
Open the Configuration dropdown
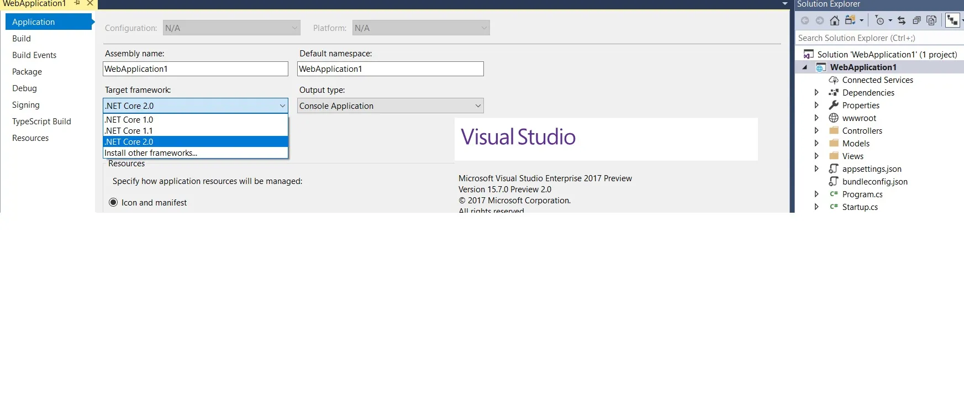pyautogui.click(x=231, y=28)
